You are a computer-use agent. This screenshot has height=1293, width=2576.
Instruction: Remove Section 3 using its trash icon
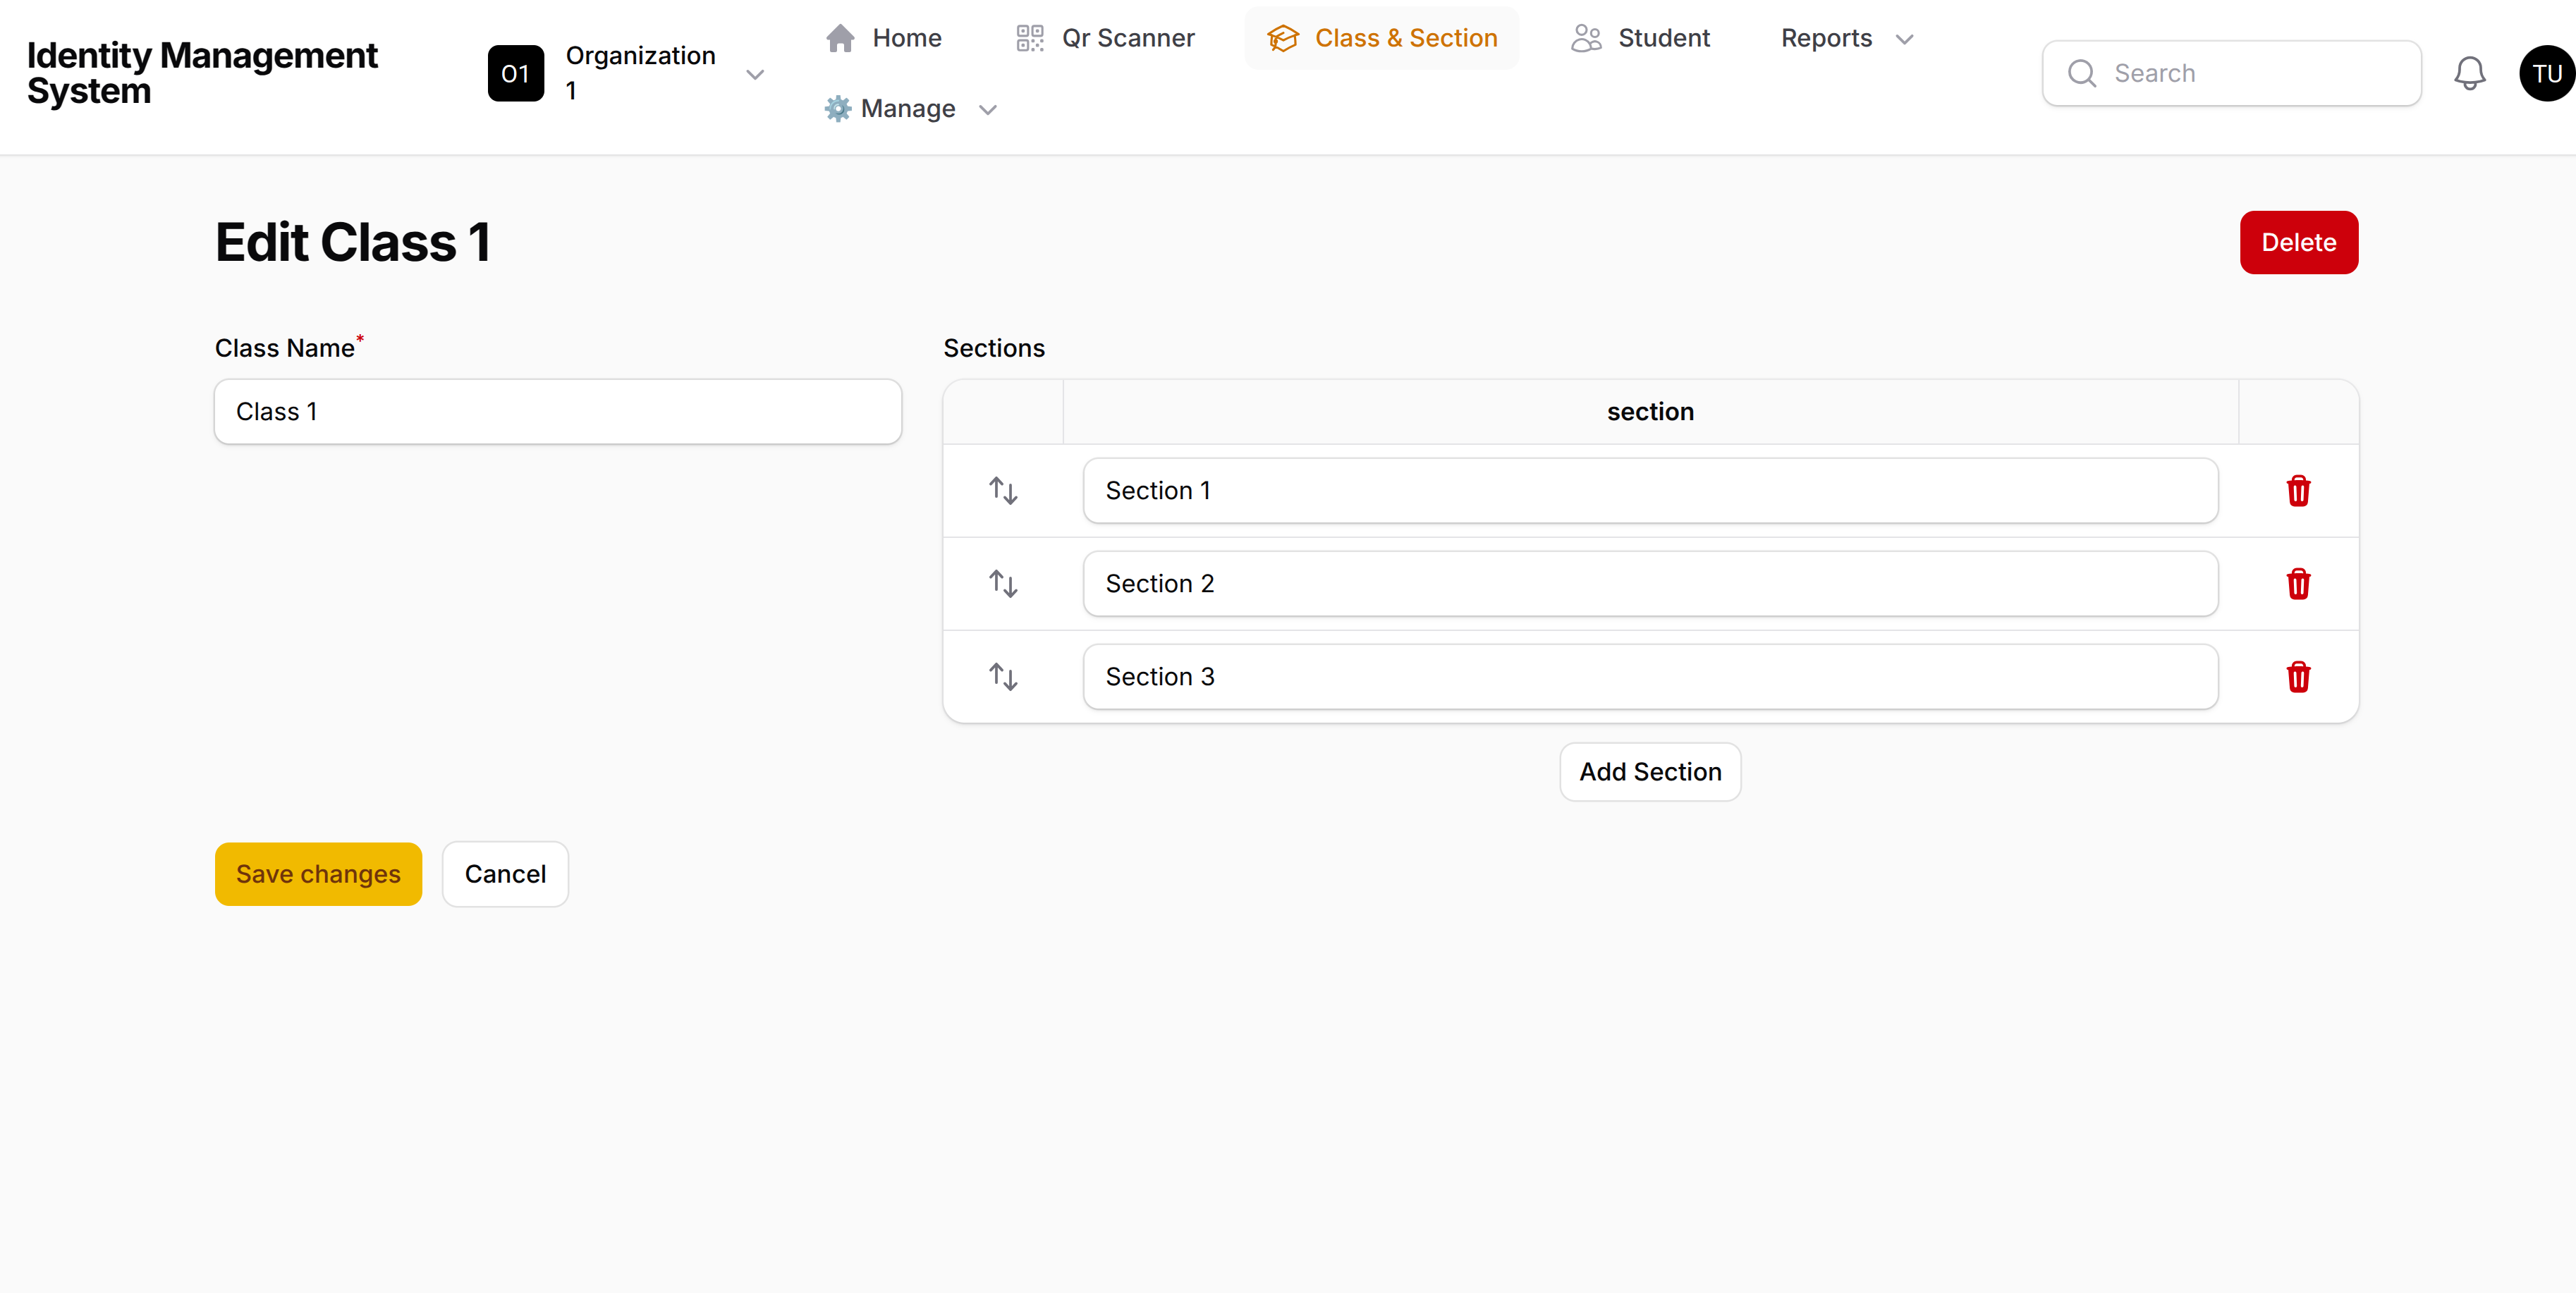[x=2297, y=677]
